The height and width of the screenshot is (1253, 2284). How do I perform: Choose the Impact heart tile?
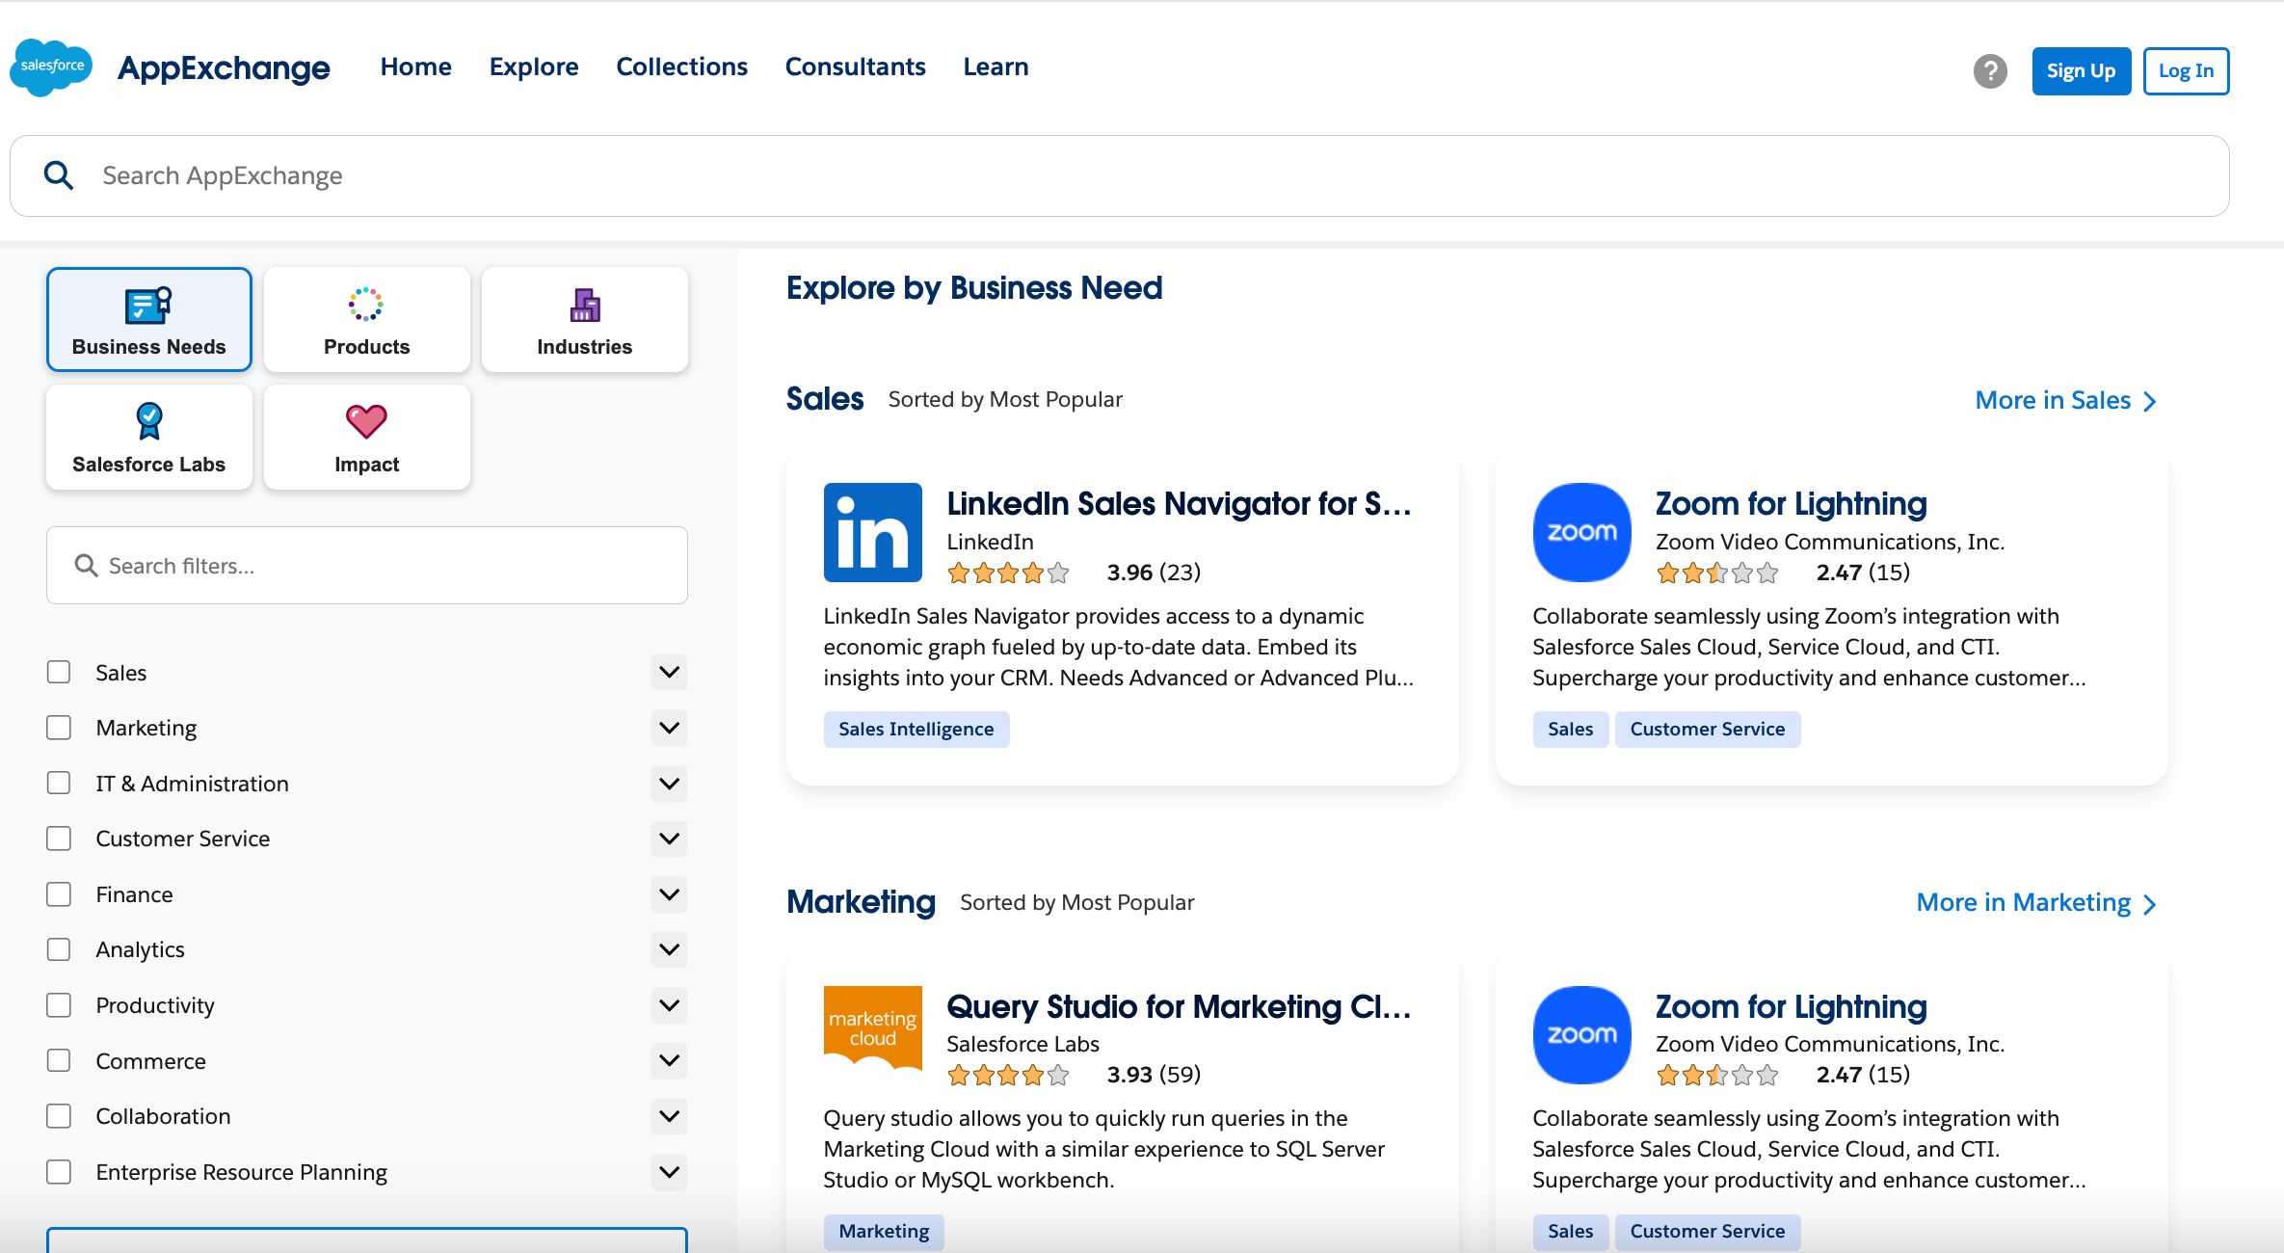coord(366,438)
